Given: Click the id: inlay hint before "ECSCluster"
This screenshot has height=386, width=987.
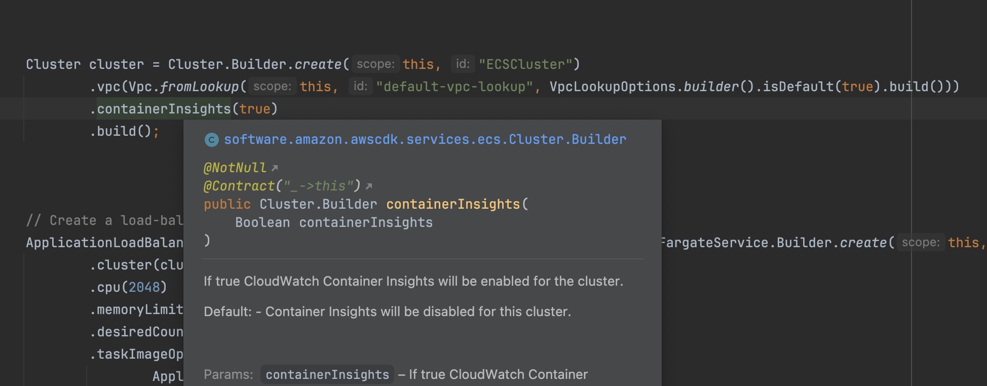Looking at the screenshot, I should pos(463,64).
